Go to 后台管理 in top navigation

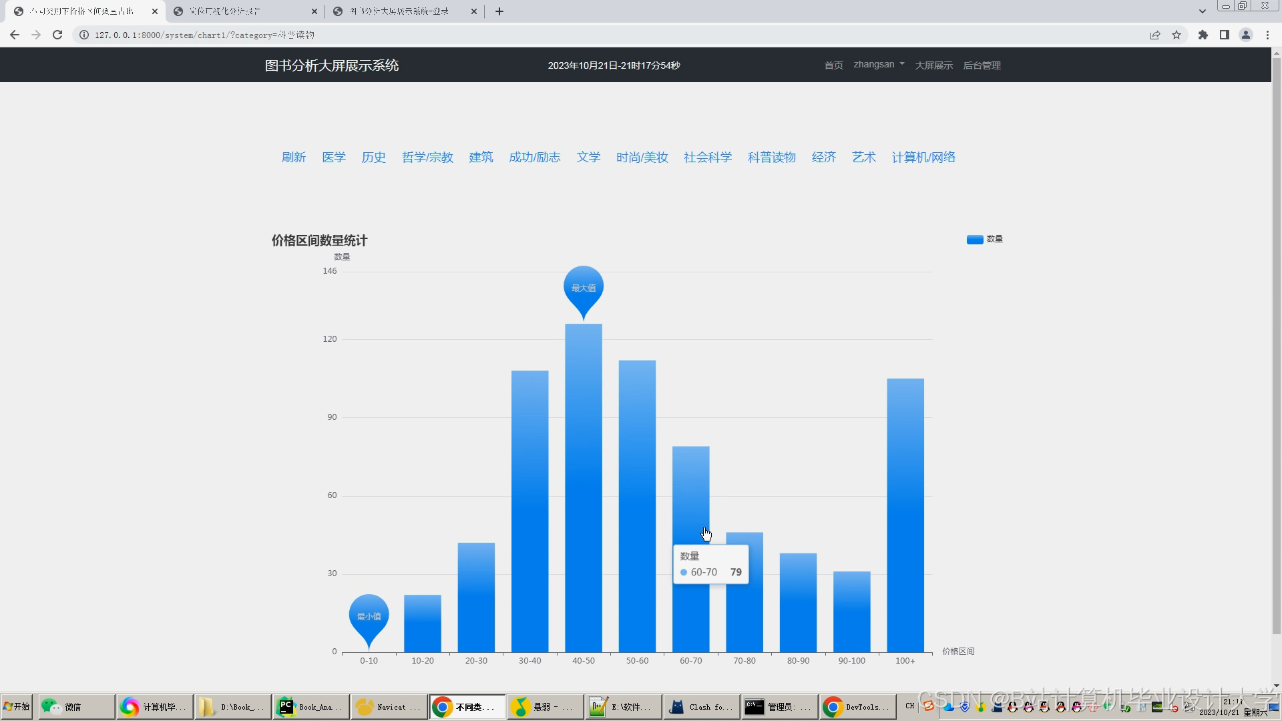point(982,65)
